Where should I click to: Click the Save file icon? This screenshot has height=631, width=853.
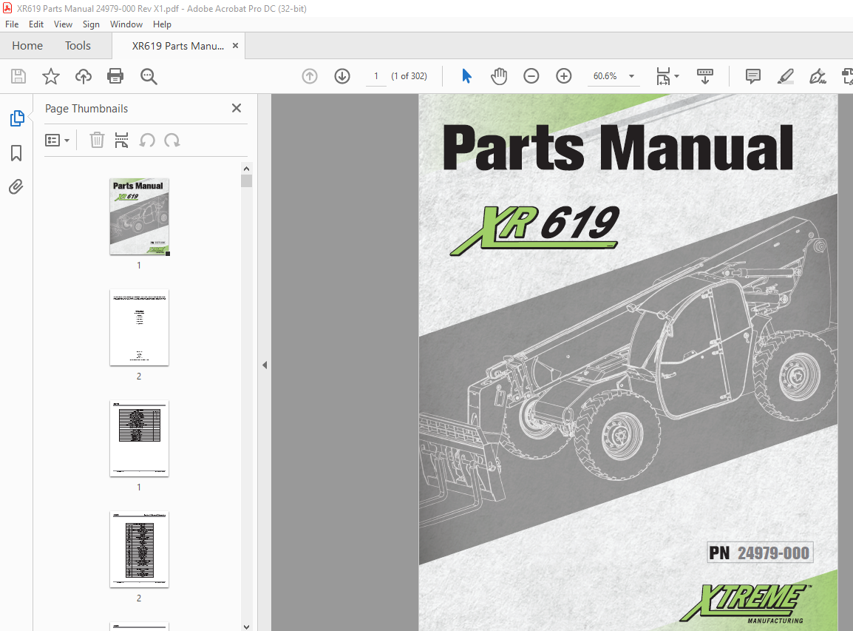click(18, 76)
